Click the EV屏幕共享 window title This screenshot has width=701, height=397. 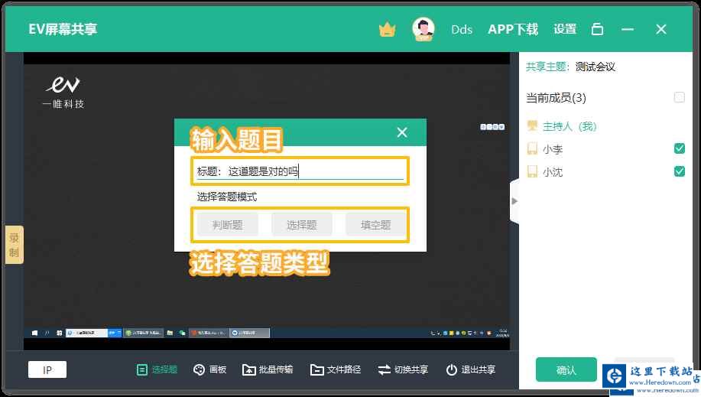point(63,29)
